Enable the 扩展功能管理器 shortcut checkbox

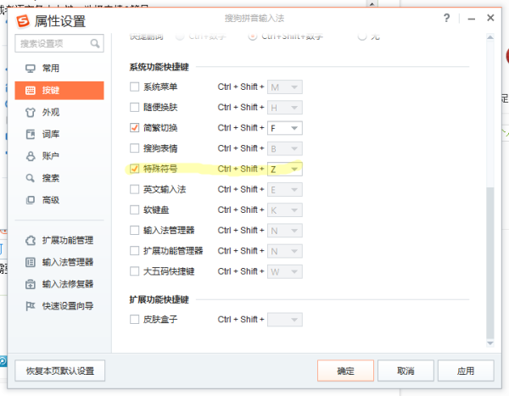(x=134, y=251)
